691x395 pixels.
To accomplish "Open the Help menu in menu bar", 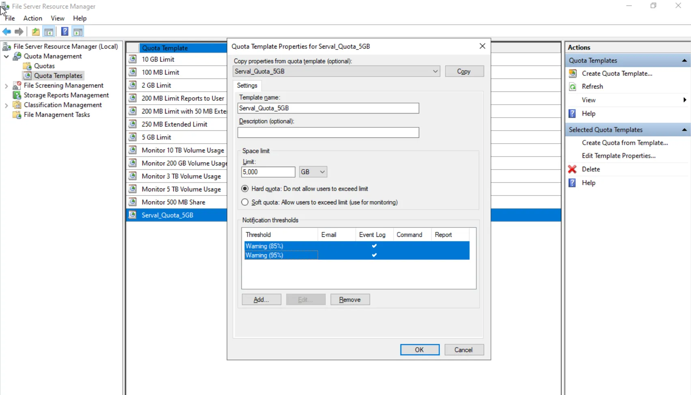I will pos(80,18).
